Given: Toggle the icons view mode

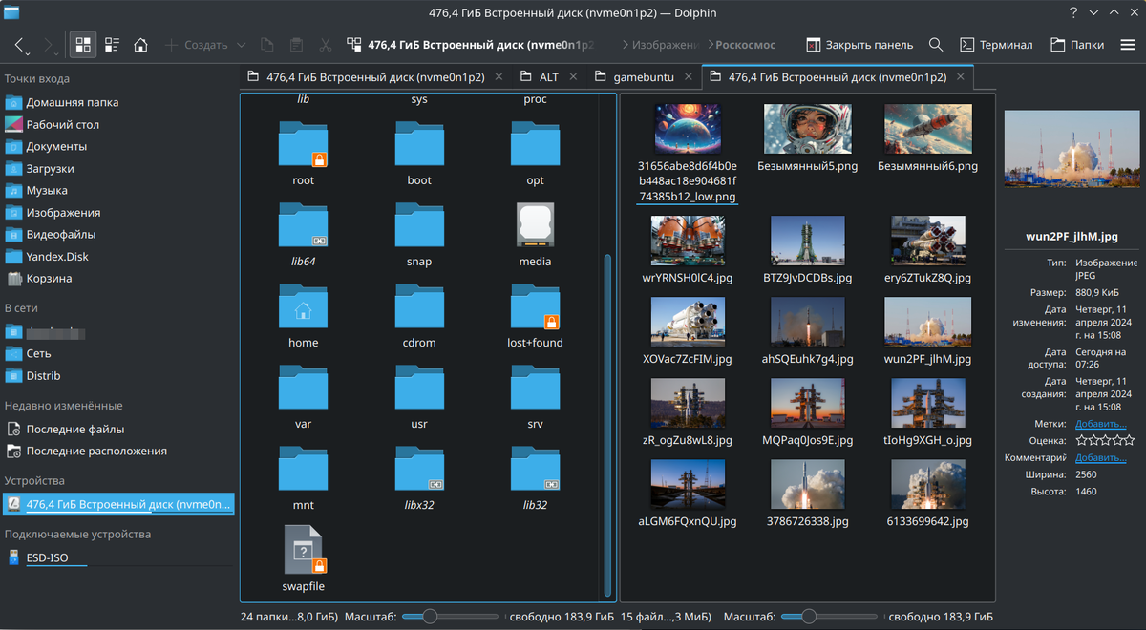Looking at the screenshot, I should click(x=82, y=44).
